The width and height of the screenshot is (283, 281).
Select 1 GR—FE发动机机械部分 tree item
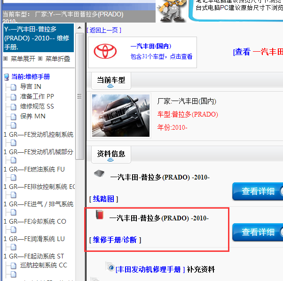(x=39, y=152)
